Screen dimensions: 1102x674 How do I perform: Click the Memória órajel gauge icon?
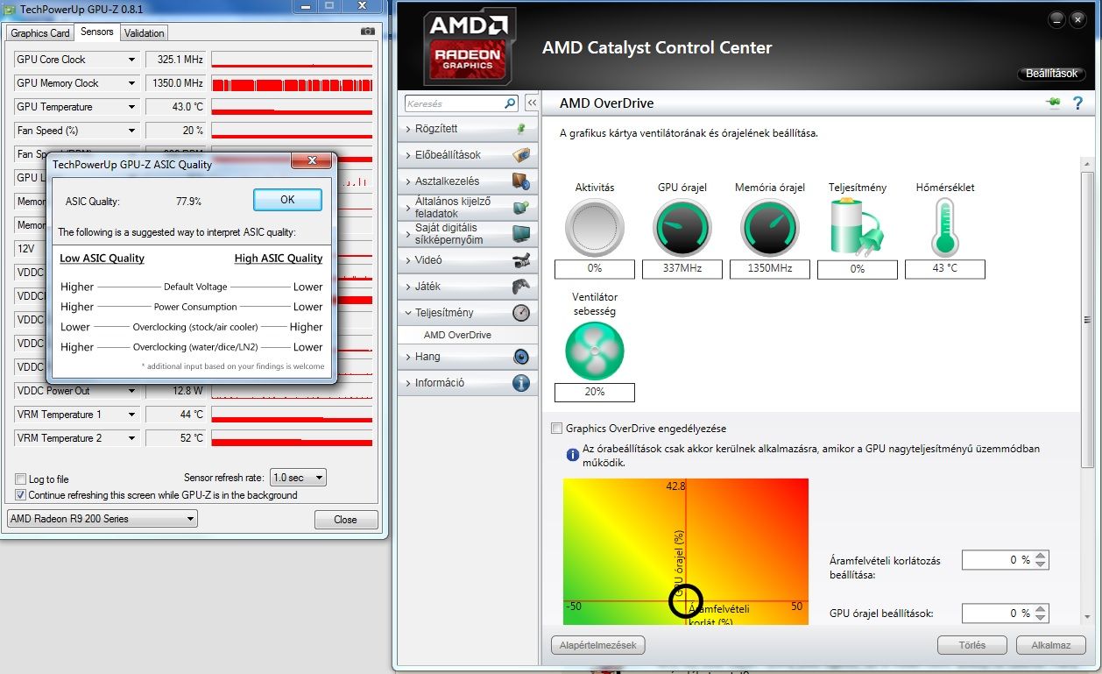[x=770, y=228]
